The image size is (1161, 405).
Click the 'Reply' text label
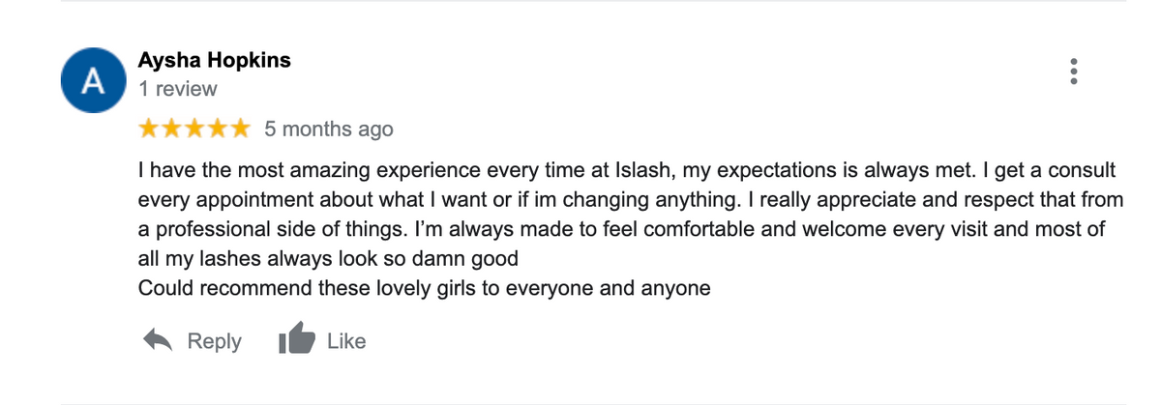coord(214,341)
